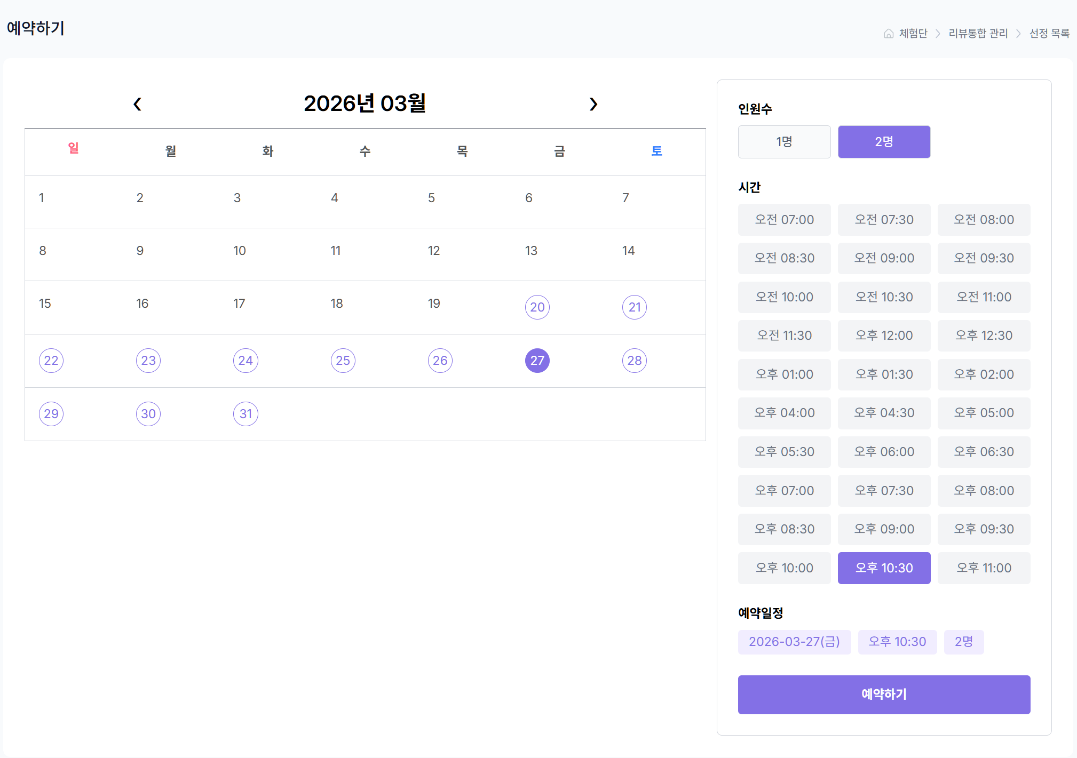Click the 선정 목록 breadcrumb item

pyautogui.click(x=1050, y=33)
